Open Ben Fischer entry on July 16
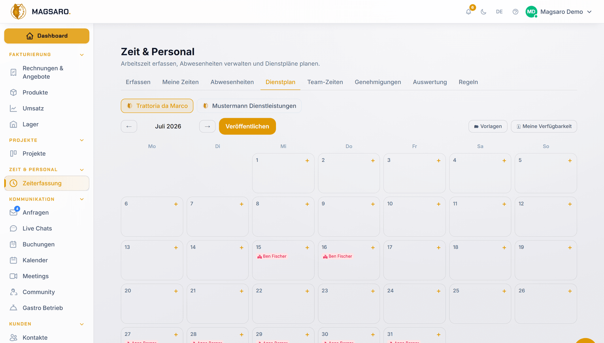604x343 pixels. pyautogui.click(x=337, y=256)
